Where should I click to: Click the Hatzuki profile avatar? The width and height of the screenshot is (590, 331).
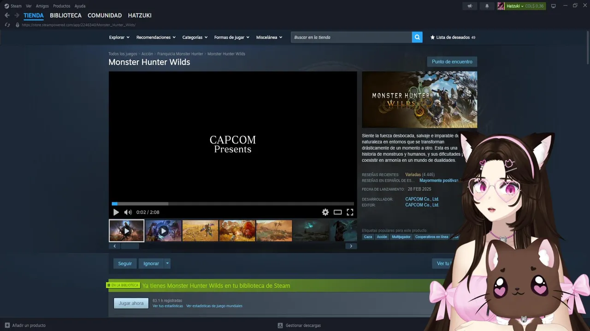tap(501, 6)
